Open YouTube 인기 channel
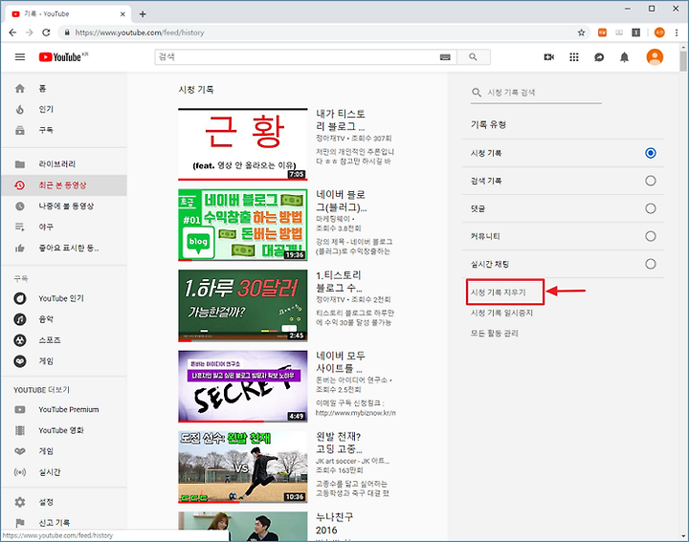The width and height of the screenshot is (689, 542). 64,298
